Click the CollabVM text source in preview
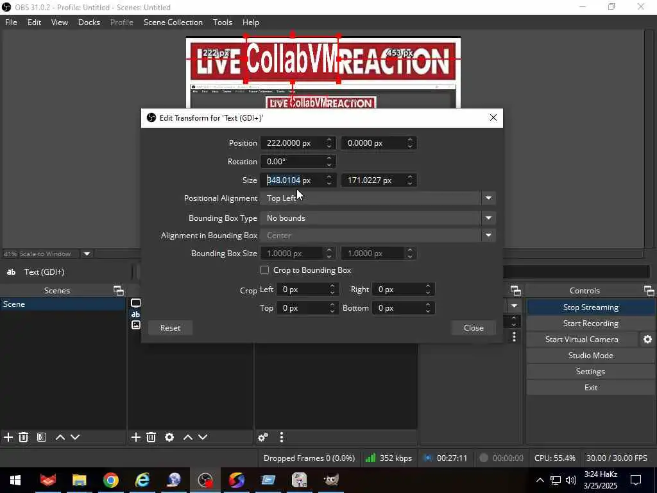This screenshot has height=493, width=657. click(x=292, y=60)
